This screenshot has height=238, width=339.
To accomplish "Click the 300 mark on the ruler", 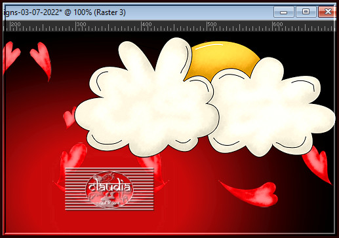I will click(81, 24).
